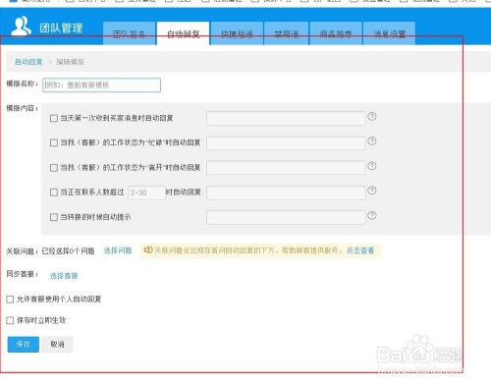Tick 当转接的时候自动提示 checkbox
Image resolution: width=491 pixels, height=387 pixels.
(x=54, y=217)
